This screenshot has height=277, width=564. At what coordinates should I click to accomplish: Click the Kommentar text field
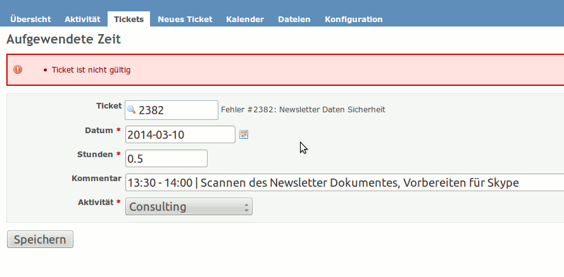coord(344,183)
